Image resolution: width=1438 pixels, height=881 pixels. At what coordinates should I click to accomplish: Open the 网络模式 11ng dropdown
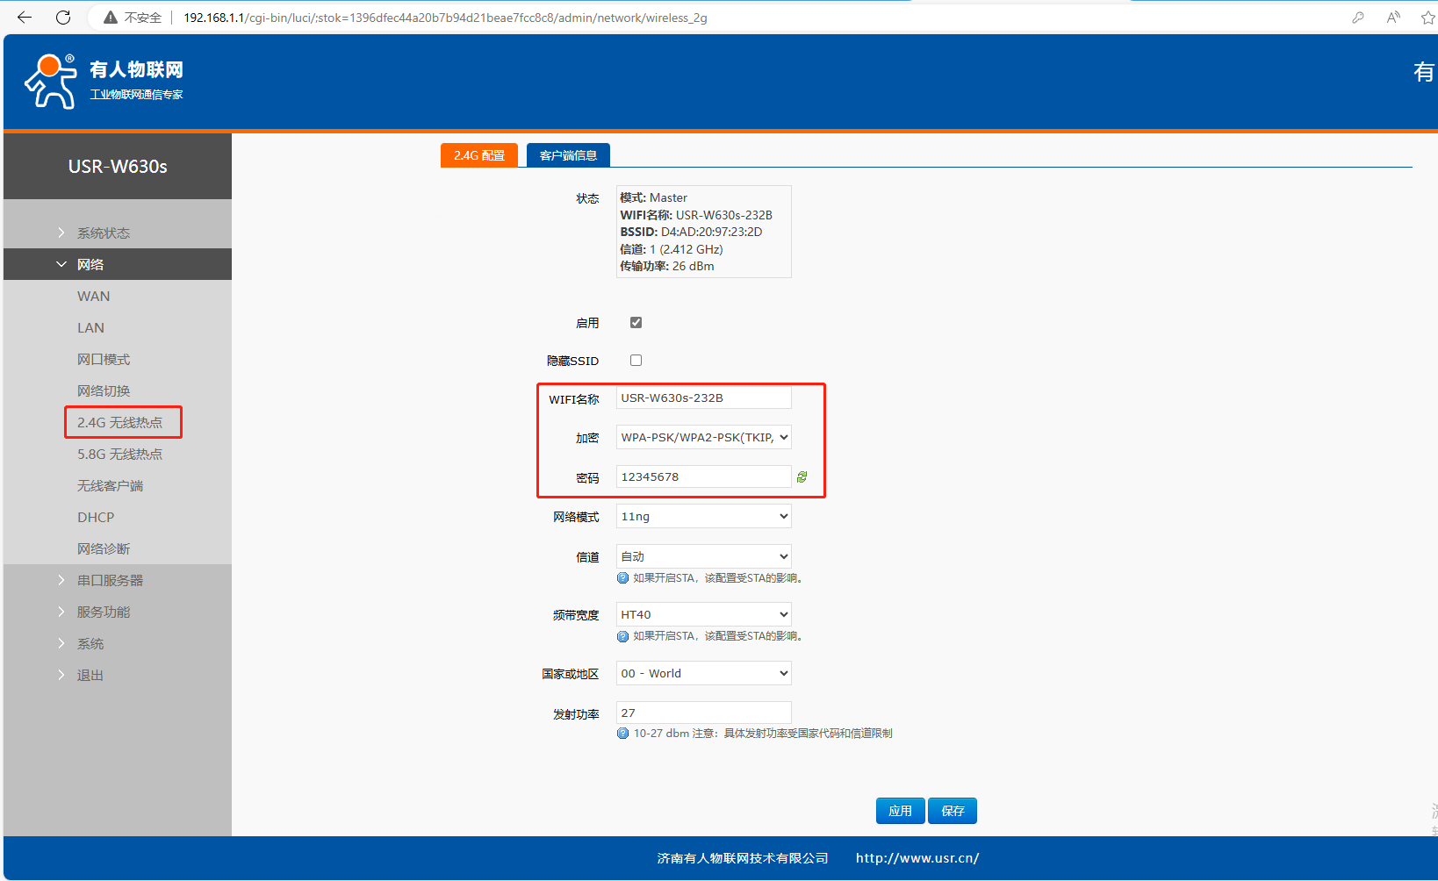(703, 517)
